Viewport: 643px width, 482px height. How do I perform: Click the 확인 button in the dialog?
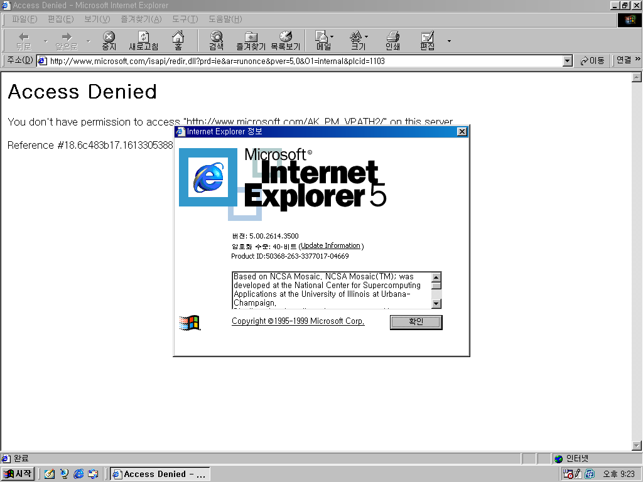[416, 322]
